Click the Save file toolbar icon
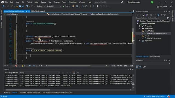 [x=20, y=6]
